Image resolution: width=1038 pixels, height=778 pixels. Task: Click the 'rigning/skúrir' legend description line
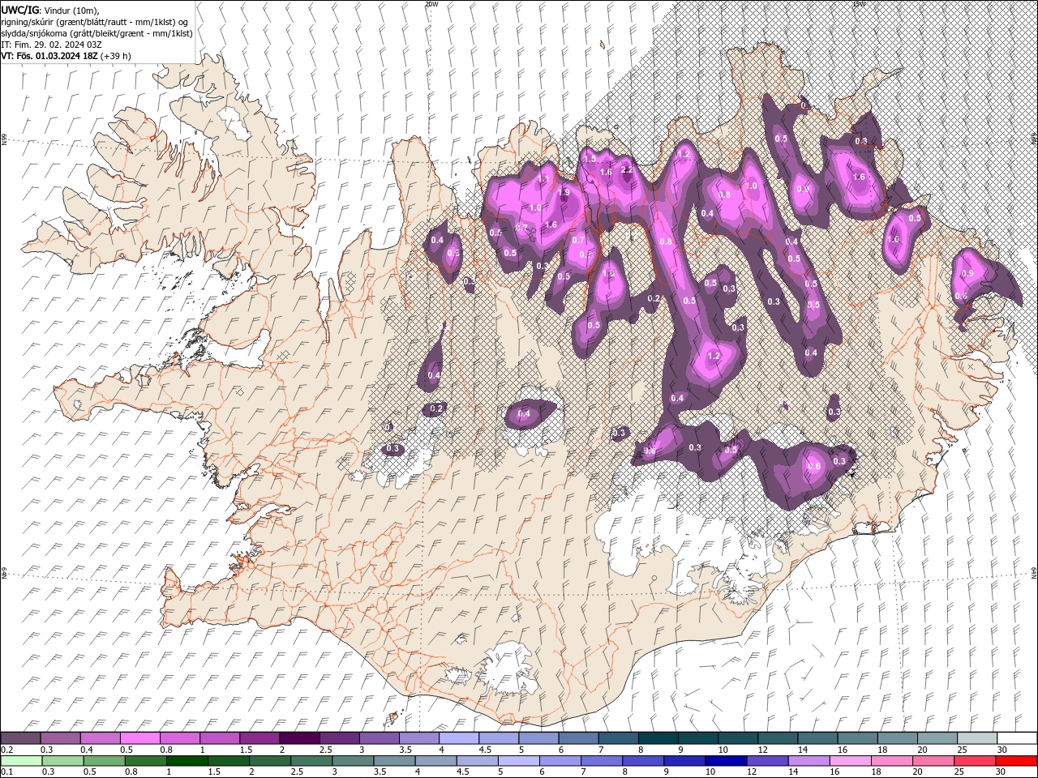pos(96,22)
